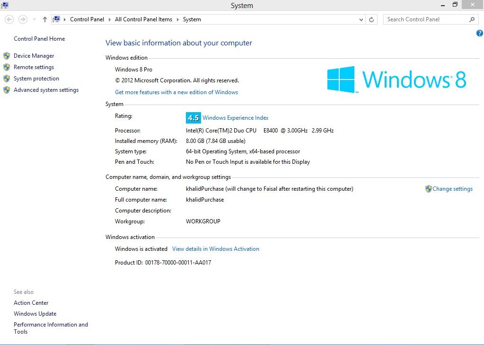Open the recent locations dropdown arrow
The image size is (484, 345).
click(x=34, y=19)
